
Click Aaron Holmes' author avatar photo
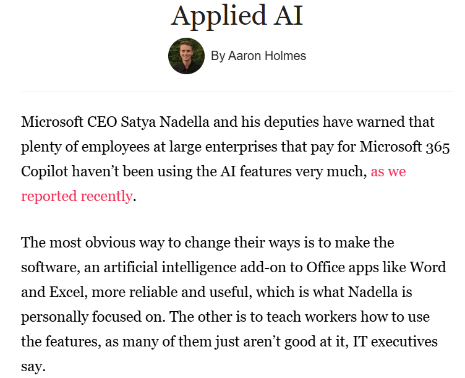coord(186,56)
